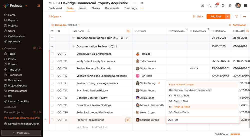Screen dimensions: 250x137
Task: Collapse the Documentation Review task list
Action: click(x=52, y=46)
